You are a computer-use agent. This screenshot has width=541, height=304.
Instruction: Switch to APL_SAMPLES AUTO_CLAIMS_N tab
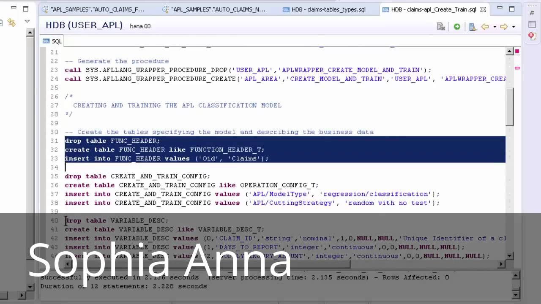click(x=213, y=9)
